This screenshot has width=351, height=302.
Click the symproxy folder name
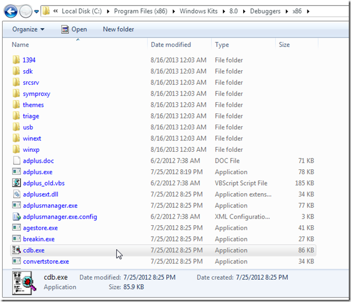(x=37, y=94)
